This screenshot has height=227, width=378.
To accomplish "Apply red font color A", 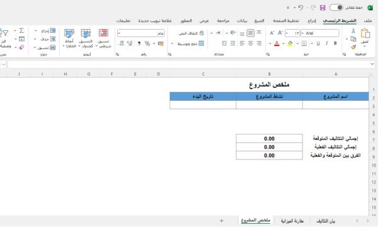I will pos(277,44).
